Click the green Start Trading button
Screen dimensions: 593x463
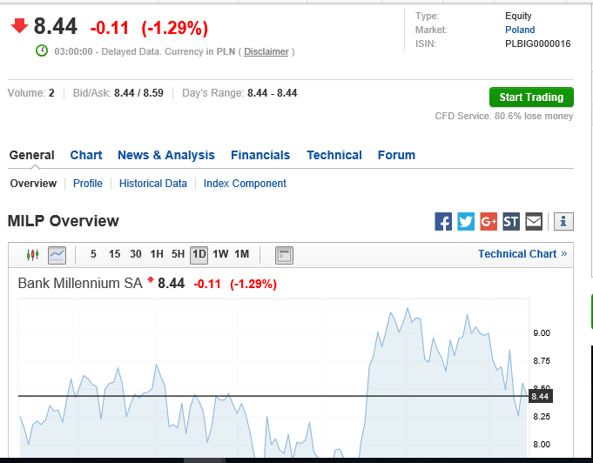[x=531, y=97]
